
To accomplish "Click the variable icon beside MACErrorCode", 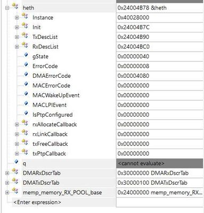I will pyautogui.click(x=26, y=84).
